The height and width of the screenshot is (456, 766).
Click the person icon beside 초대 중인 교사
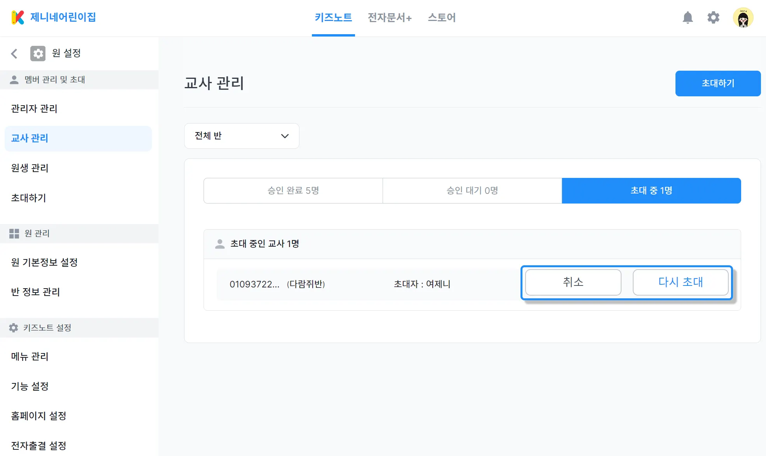(x=220, y=244)
